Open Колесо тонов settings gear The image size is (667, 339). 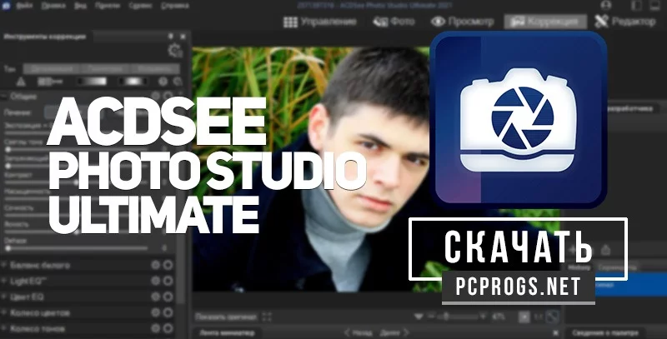click(156, 328)
